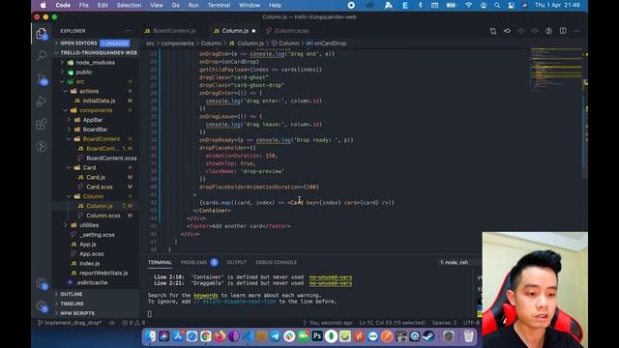The height and width of the screenshot is (348, 619).
Task: Open the Explorer view in the activity bar
Action: (41, 34)
